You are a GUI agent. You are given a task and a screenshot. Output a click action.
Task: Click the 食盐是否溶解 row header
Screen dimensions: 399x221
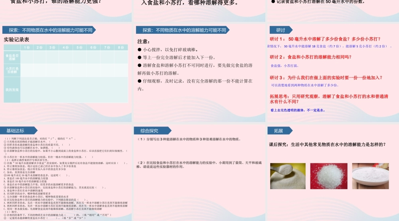[12, 57]
